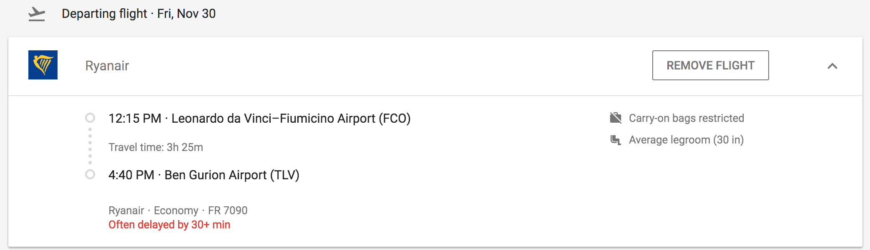Click the legroom seat icon
Image resolution: width=870 pixels, height=250 pixels.
click(616, 140)
